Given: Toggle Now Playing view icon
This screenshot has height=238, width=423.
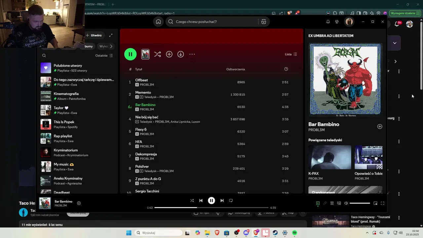Looking at the screenshot, I should (x=318, y=203).
